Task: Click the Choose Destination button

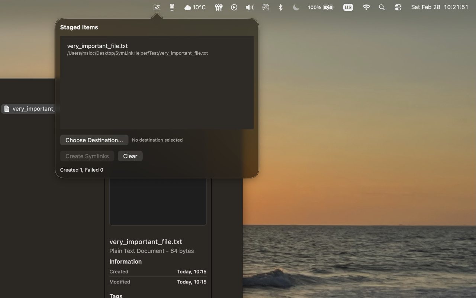Action: [94, 140]
